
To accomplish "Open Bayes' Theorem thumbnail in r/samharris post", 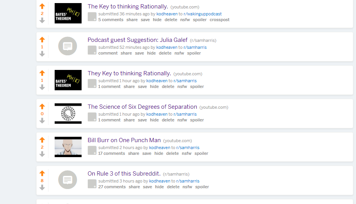I will (68, 80).
